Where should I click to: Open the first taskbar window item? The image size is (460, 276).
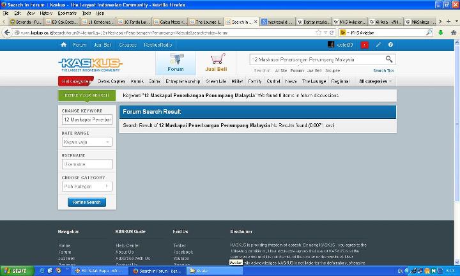100,271
